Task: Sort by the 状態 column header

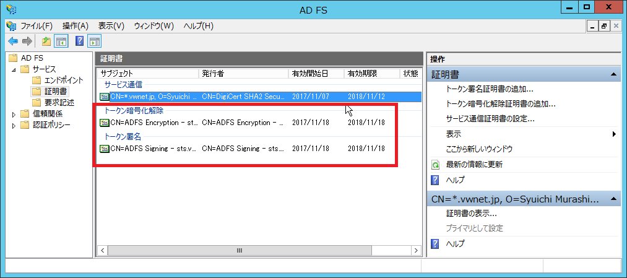Action: [x=410, y=74]
